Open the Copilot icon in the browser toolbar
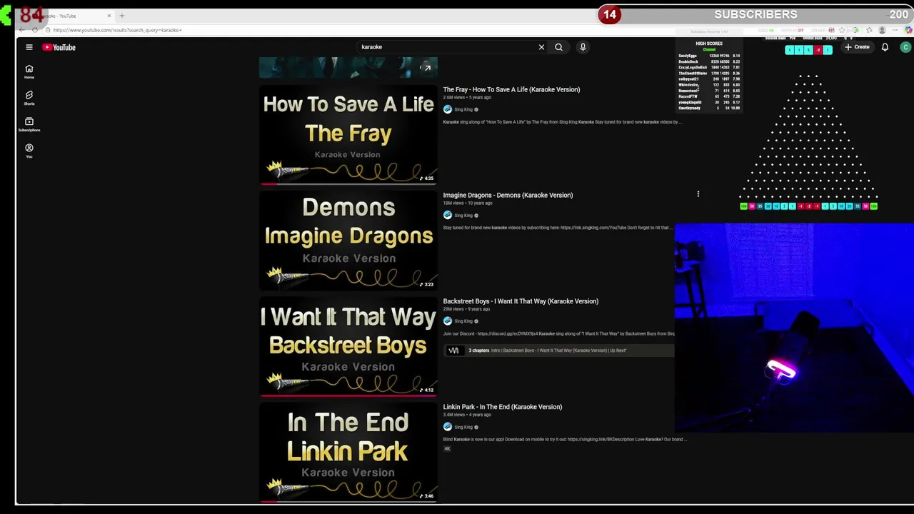 [x=908, y=30]
